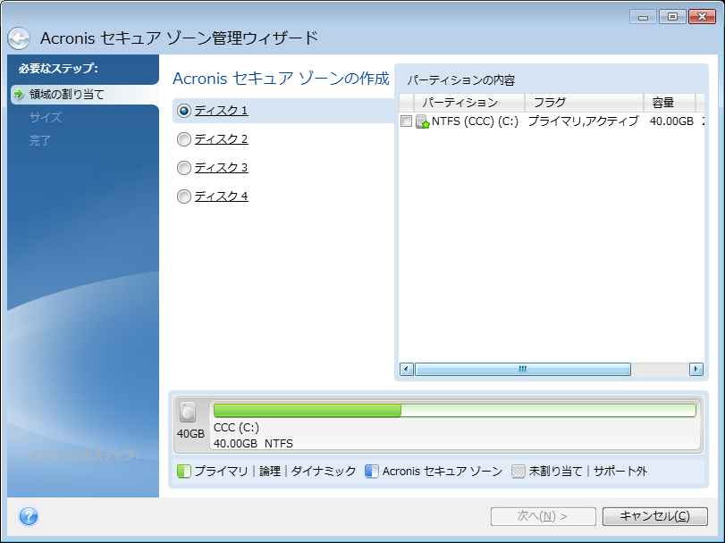Image resolution: width=725 pixels, height=543 pixels.
Task: Click the 40GB label under the disk icon
Action: tap(190, 433)
